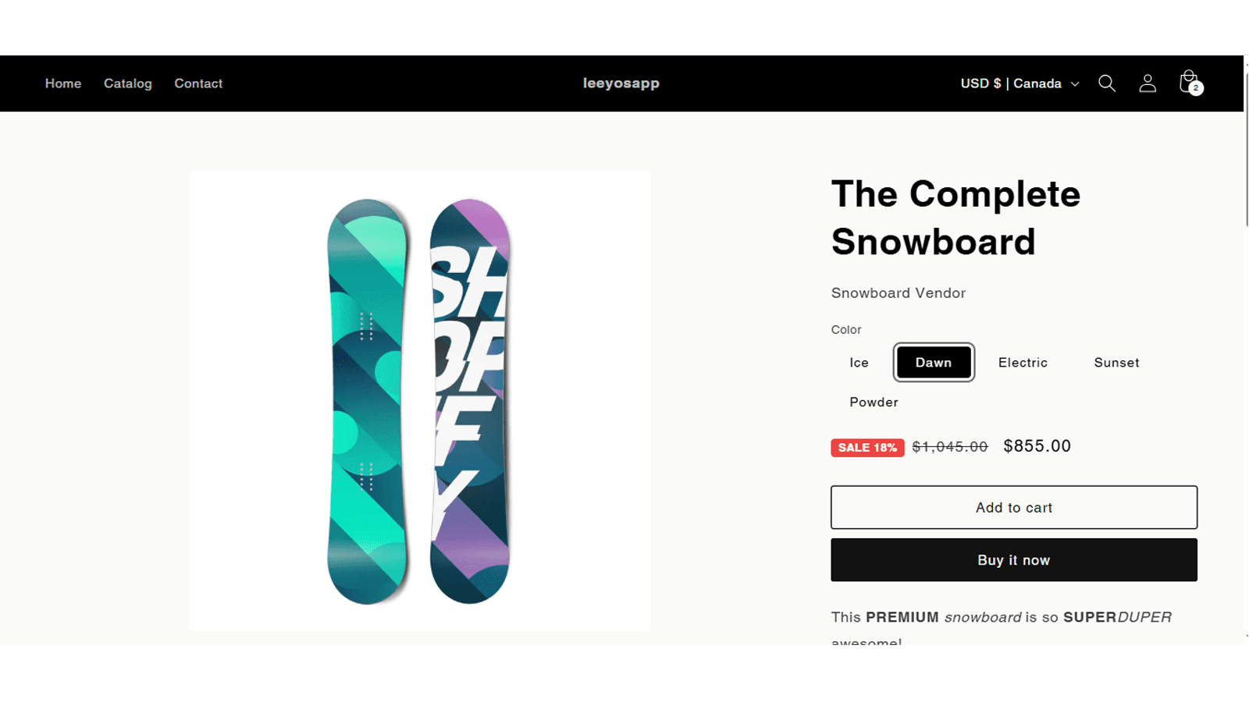
Task: Go to the Home menu item
Action: 63,83
